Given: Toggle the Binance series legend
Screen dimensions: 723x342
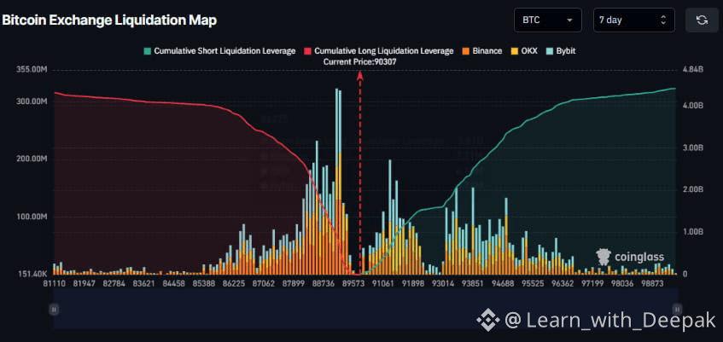Looking at the screenshot, I should 481,51.
